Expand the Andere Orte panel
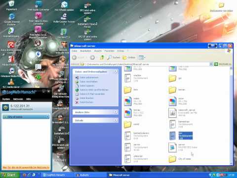 coord(116,112)
